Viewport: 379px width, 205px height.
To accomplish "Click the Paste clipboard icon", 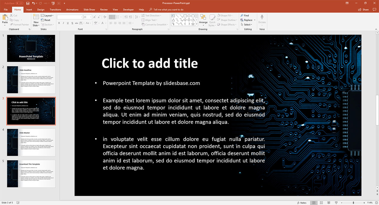I will [x=5, y=18].
